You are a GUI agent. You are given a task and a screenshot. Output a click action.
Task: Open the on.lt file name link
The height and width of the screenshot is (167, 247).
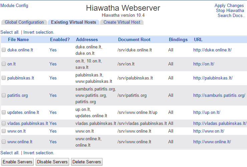tap(11, 64)
